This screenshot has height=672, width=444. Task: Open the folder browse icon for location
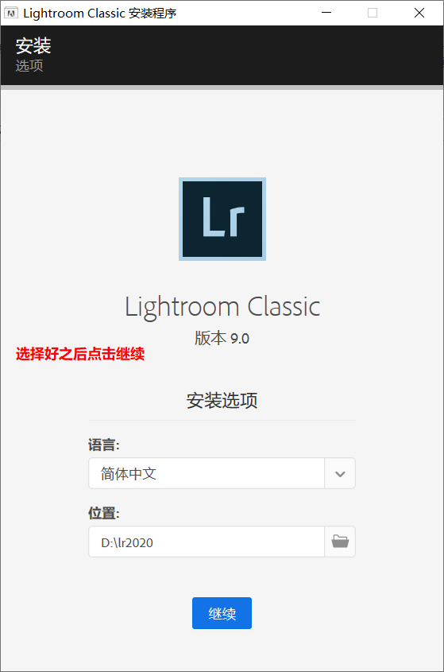(340, 542)
